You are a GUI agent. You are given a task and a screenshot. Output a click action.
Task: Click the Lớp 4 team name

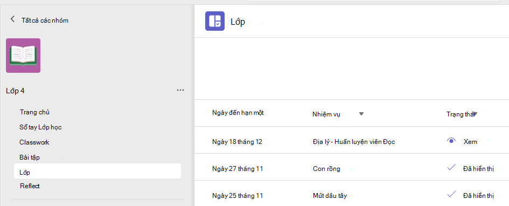(x=15, y=91)
